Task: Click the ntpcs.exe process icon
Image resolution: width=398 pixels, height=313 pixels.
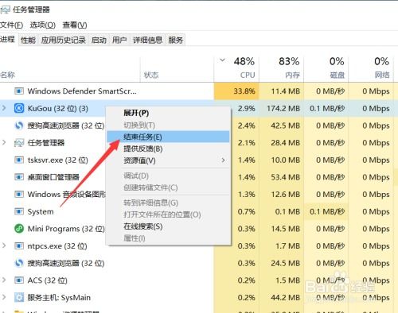Action: click(19, 245)
